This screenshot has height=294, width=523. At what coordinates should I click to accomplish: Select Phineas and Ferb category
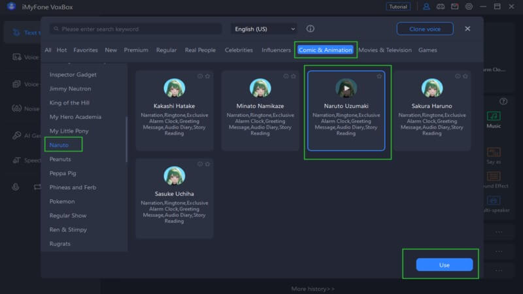coord(73,188)
